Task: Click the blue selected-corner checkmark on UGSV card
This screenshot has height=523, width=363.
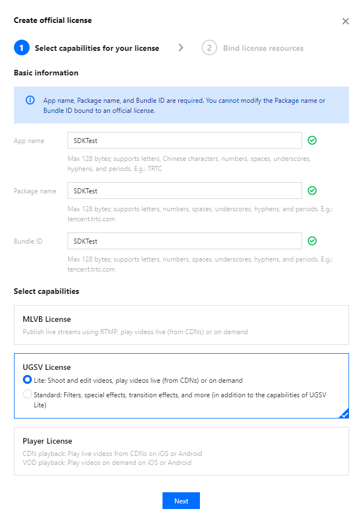Action: coord(344,414)
